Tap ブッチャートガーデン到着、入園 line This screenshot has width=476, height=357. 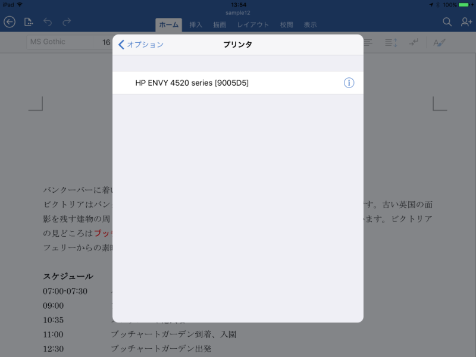pyautogui.click(x=173, y=334)
